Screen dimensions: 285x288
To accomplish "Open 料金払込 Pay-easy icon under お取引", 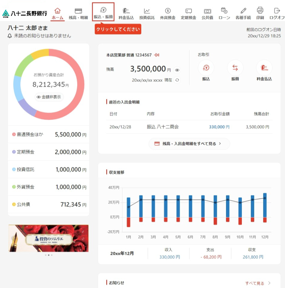I will (264, 68).
